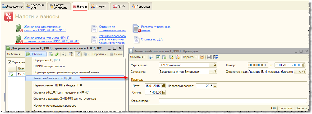Click ellipsis select button for Сотрудник field
Screen dimensions: 312x114
(x=211, y=71)
